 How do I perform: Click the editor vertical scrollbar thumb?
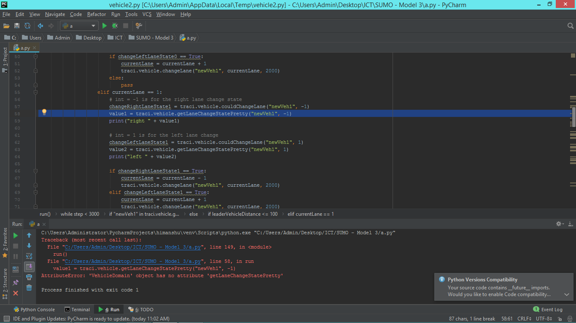573,116
